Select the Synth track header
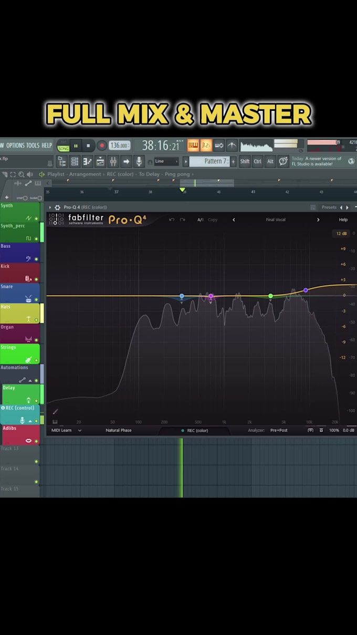Image resolution: width=357 pixels, height=635 pixels. coord(20,212)
